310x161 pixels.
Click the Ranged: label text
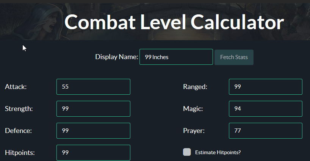click(195, 87)
